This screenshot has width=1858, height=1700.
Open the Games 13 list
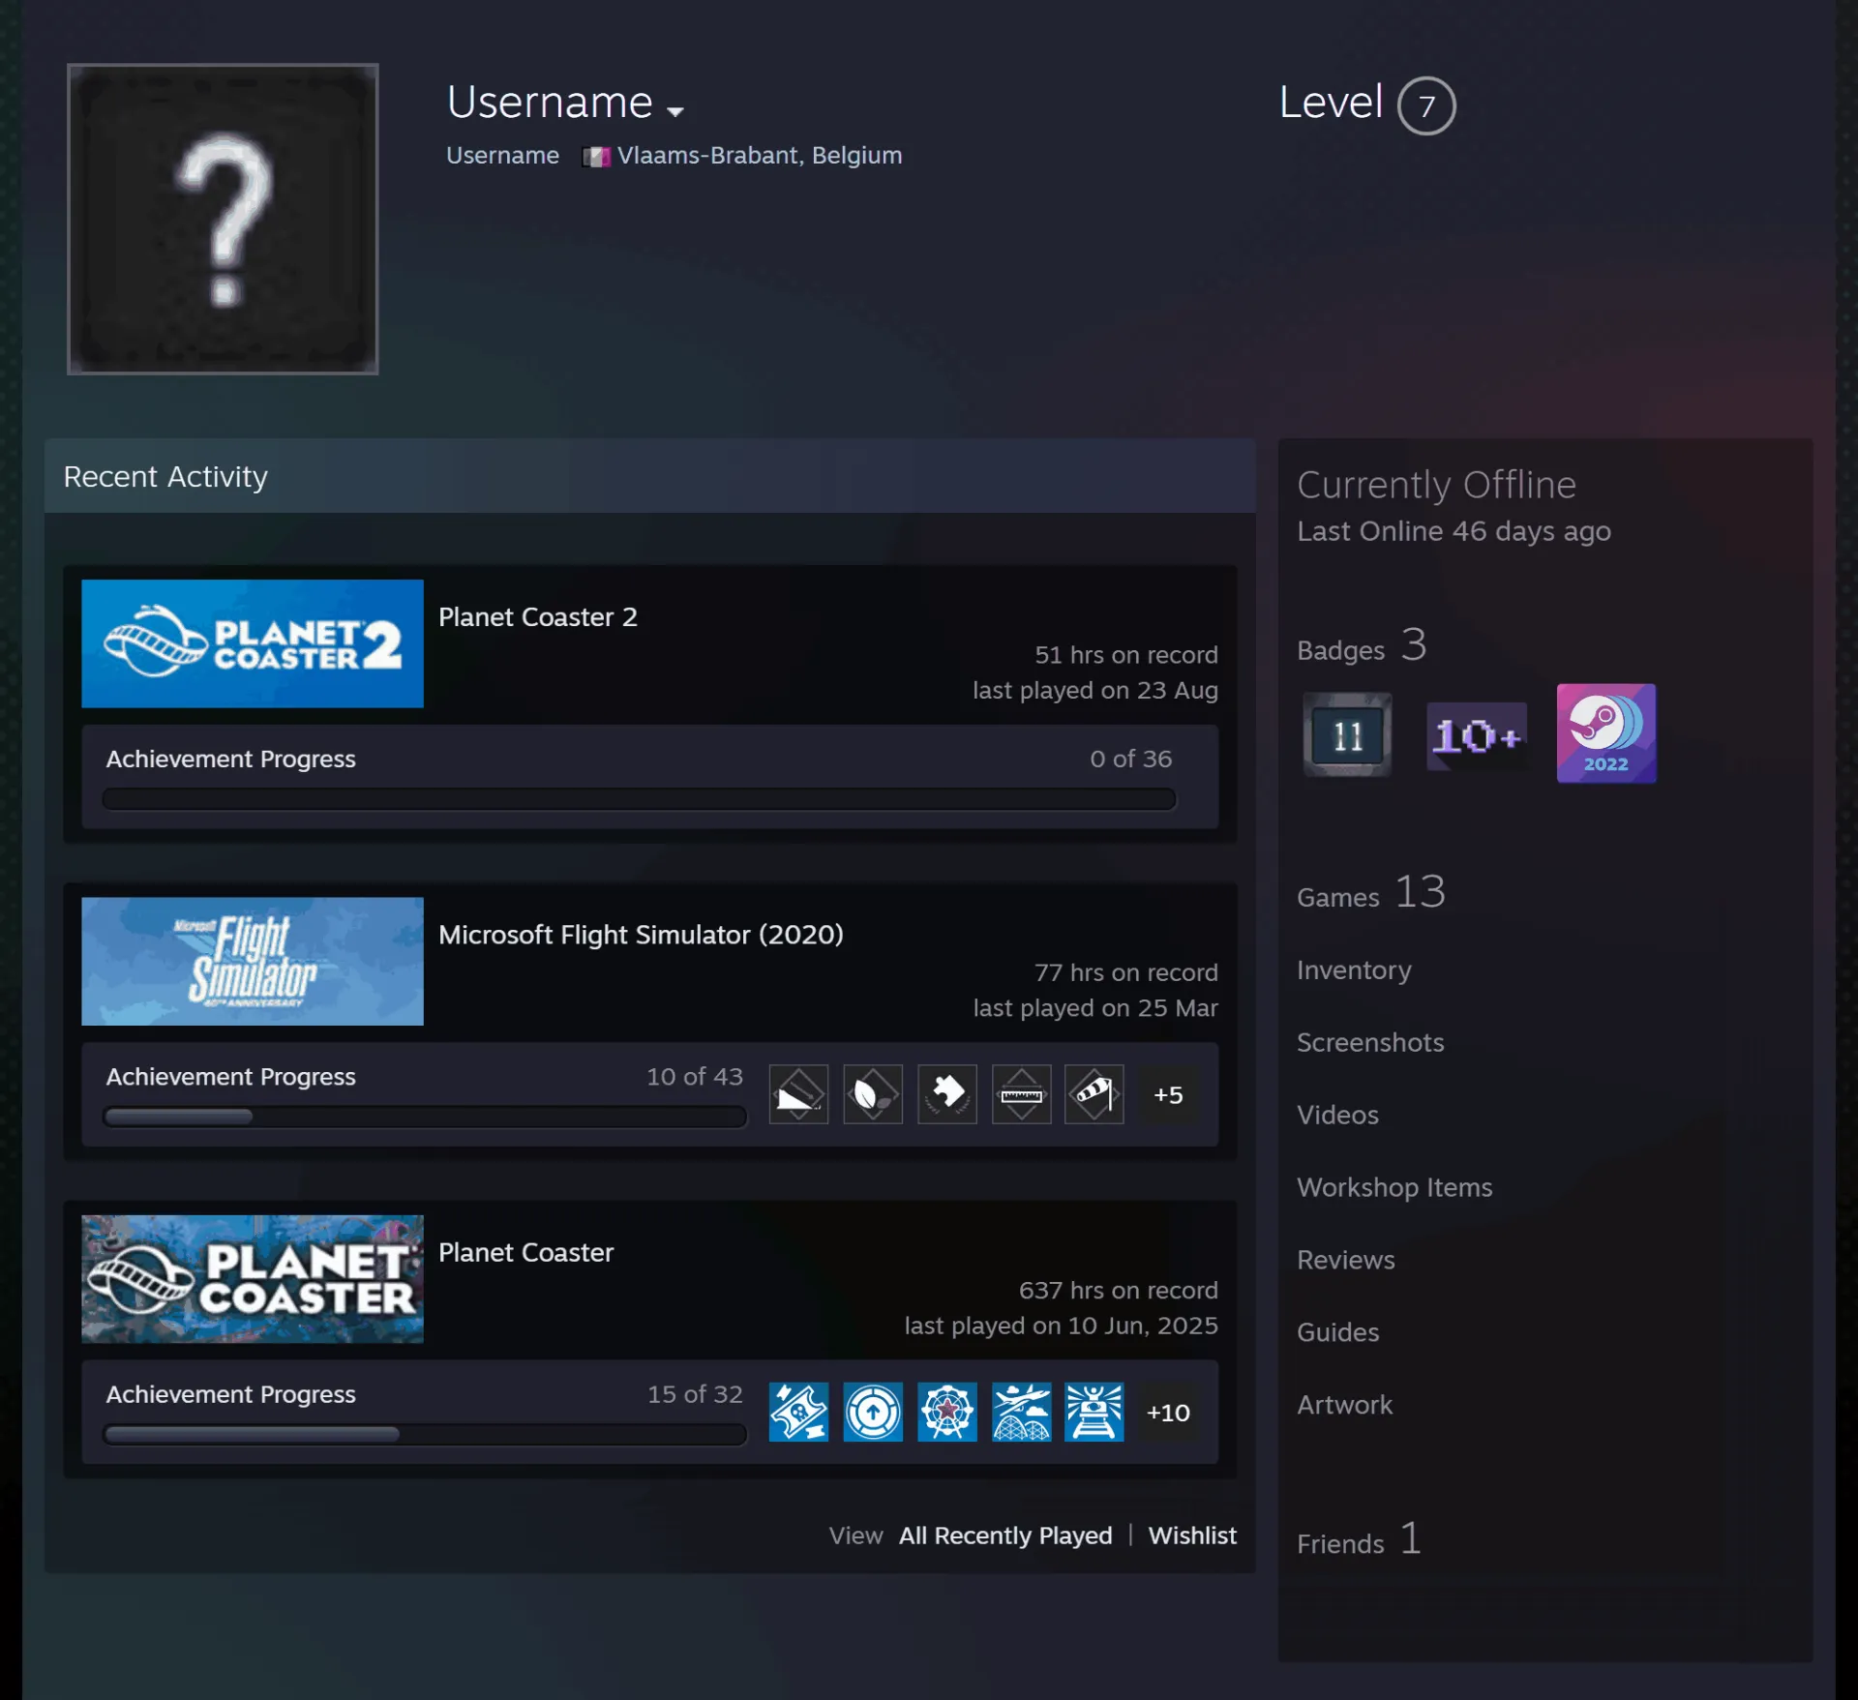point(1371,892)
